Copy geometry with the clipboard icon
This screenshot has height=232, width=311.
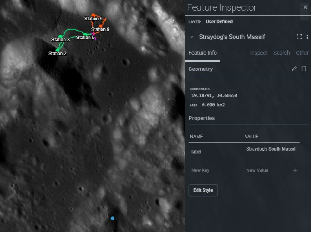tap(304, 69)
